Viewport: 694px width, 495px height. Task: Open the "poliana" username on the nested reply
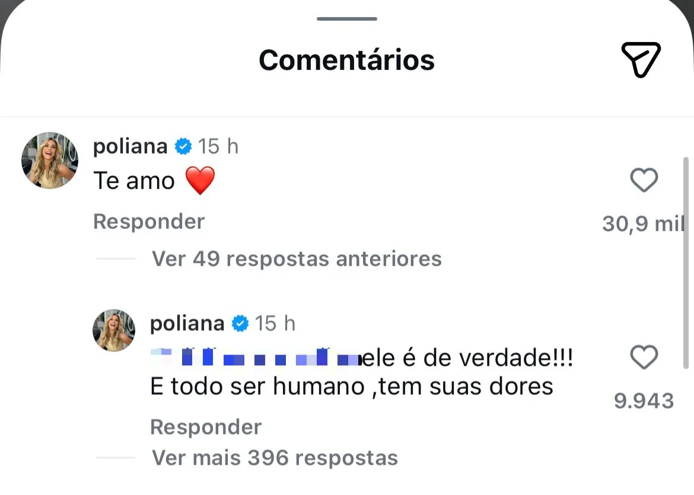click(x=187, y=324)
